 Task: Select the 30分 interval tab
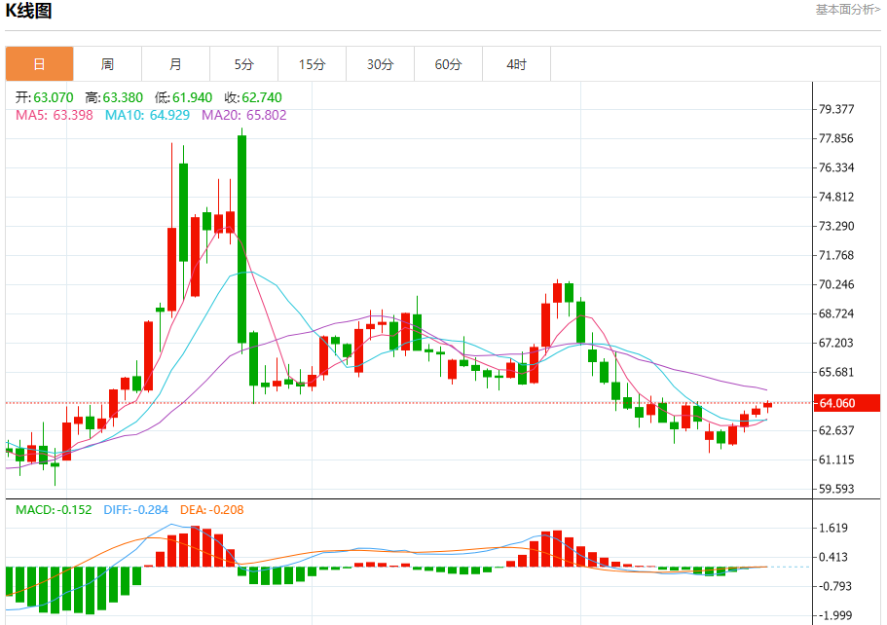point(380,65)
